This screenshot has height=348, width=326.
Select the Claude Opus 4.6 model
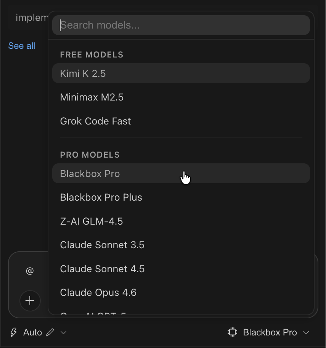(x=98, y=292)
